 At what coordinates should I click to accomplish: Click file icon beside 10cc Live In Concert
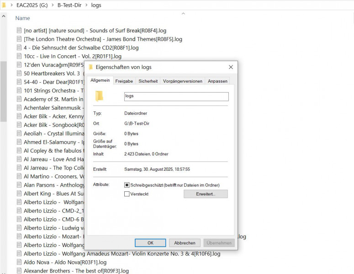19,56
